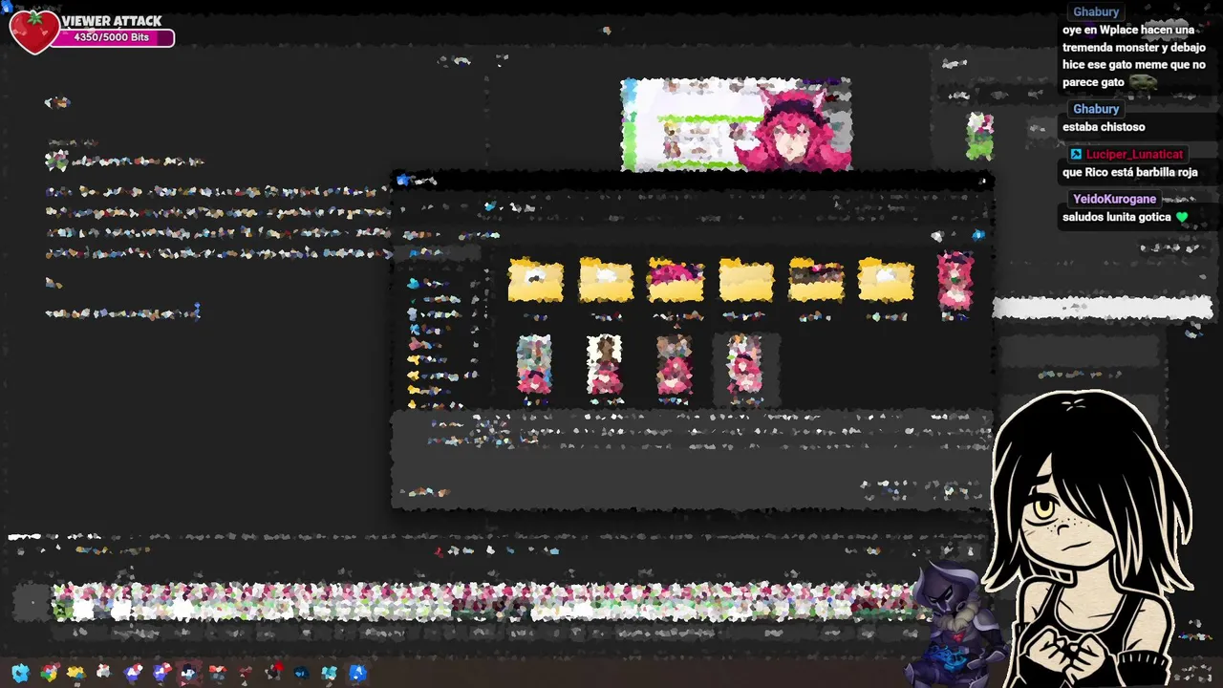Click the chat message "estaba chistoso"

coord(1104,127)
